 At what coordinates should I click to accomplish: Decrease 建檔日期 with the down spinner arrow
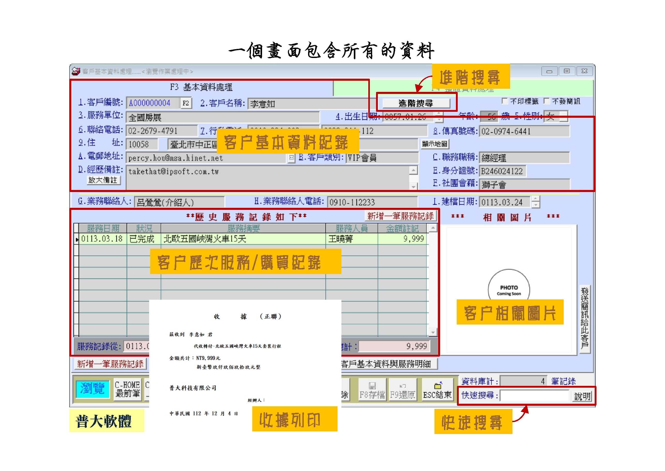point(536,205)
